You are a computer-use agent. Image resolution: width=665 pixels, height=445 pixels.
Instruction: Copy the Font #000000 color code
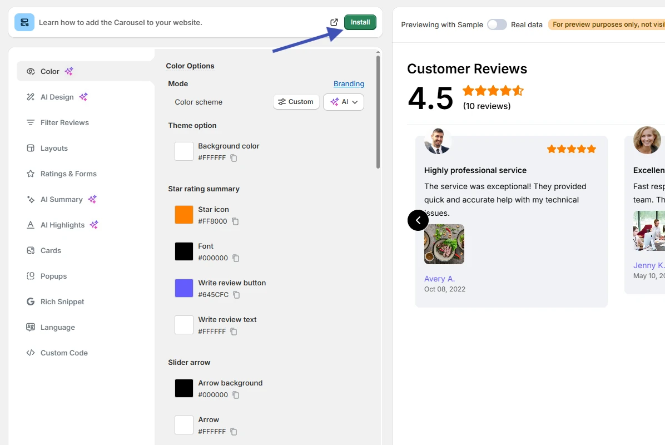tap(236, 258)
